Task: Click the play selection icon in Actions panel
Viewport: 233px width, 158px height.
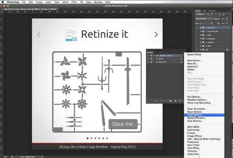Action: [166, 101]
